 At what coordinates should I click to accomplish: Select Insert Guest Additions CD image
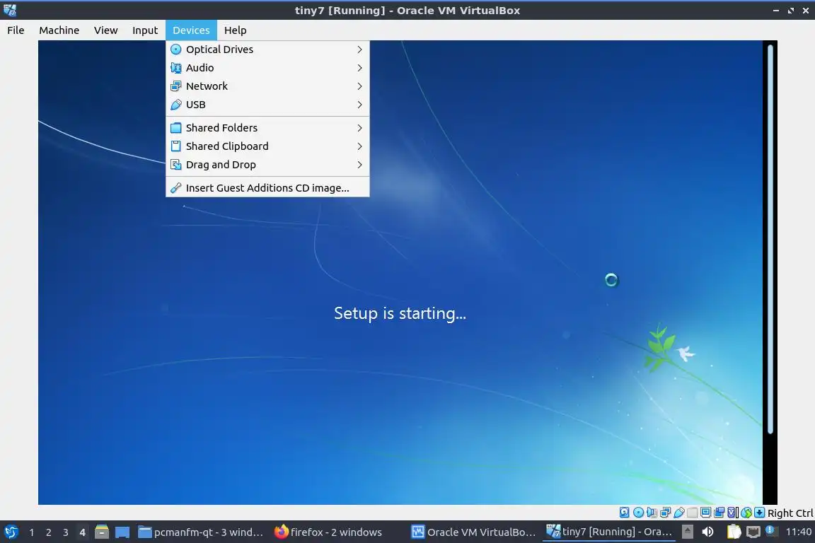(x=267, y=187)
